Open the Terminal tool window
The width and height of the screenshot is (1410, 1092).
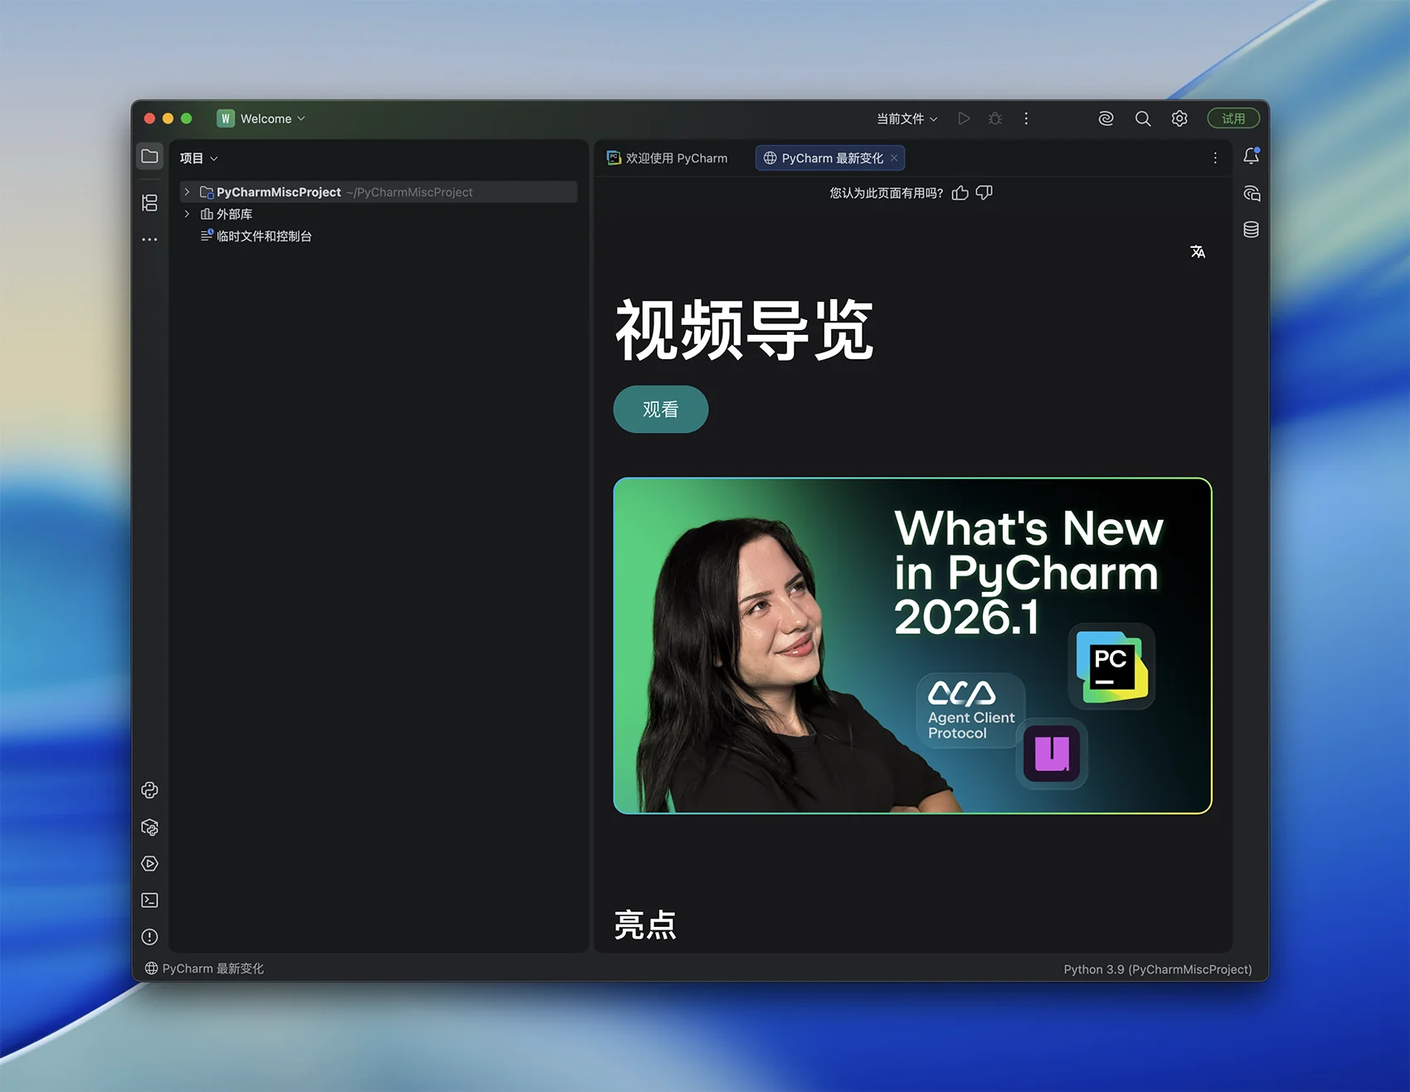149,900
